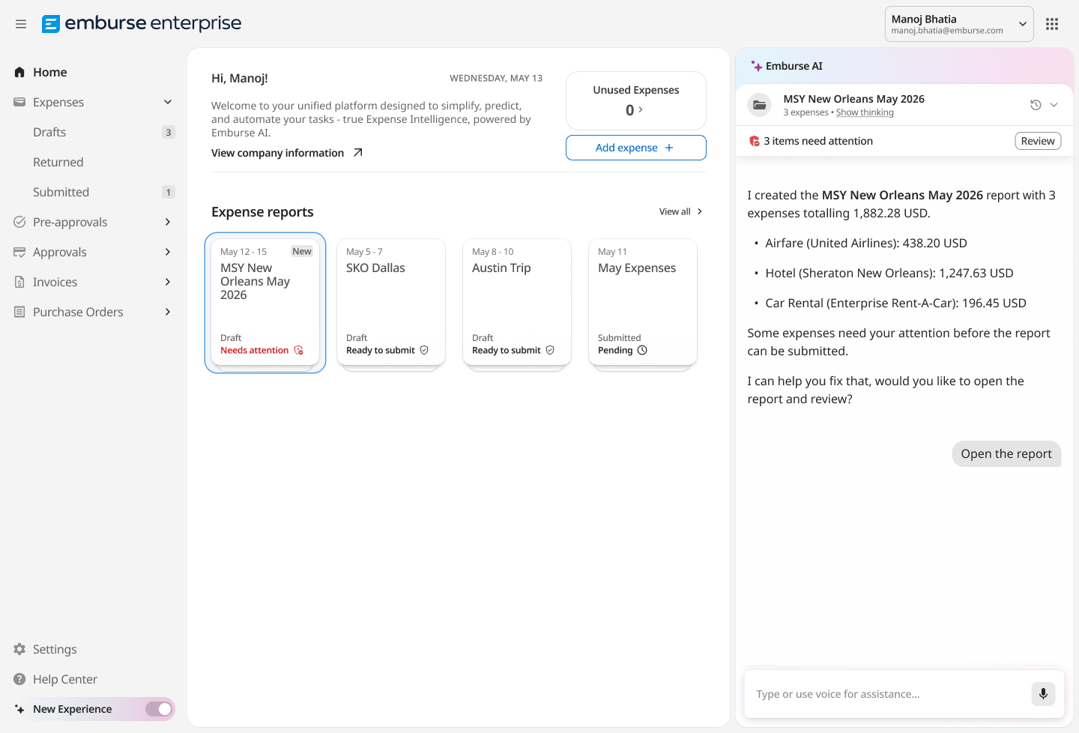Open the Help Center
1079x733 pixels.
pyautogui.click(x=65, y=679)
